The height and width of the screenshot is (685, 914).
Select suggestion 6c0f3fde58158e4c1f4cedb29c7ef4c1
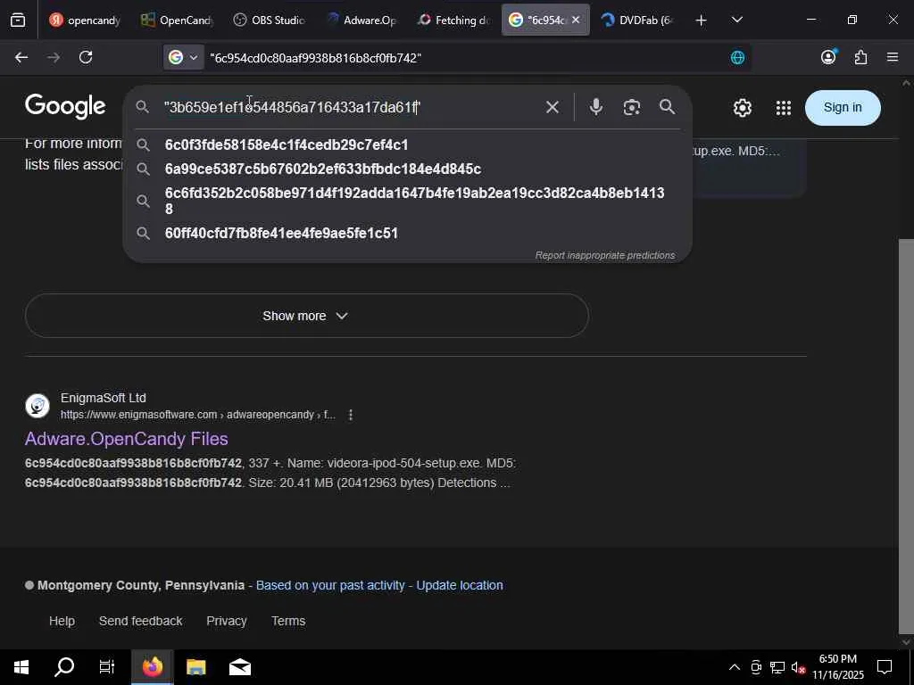pos(407,144)
